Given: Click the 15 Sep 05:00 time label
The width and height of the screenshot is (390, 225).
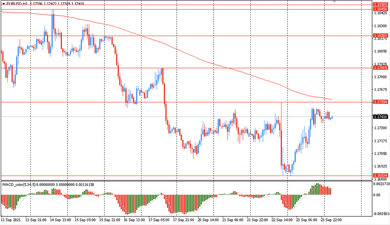Looking at the screenshot, I should pos(85,220).
